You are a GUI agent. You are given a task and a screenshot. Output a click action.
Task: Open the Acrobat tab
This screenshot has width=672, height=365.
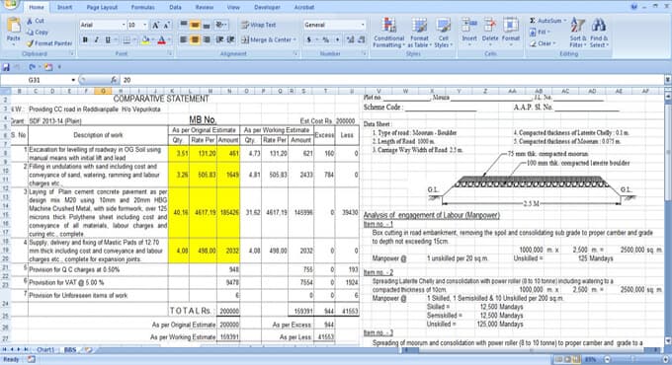click(x=303, y=7)
